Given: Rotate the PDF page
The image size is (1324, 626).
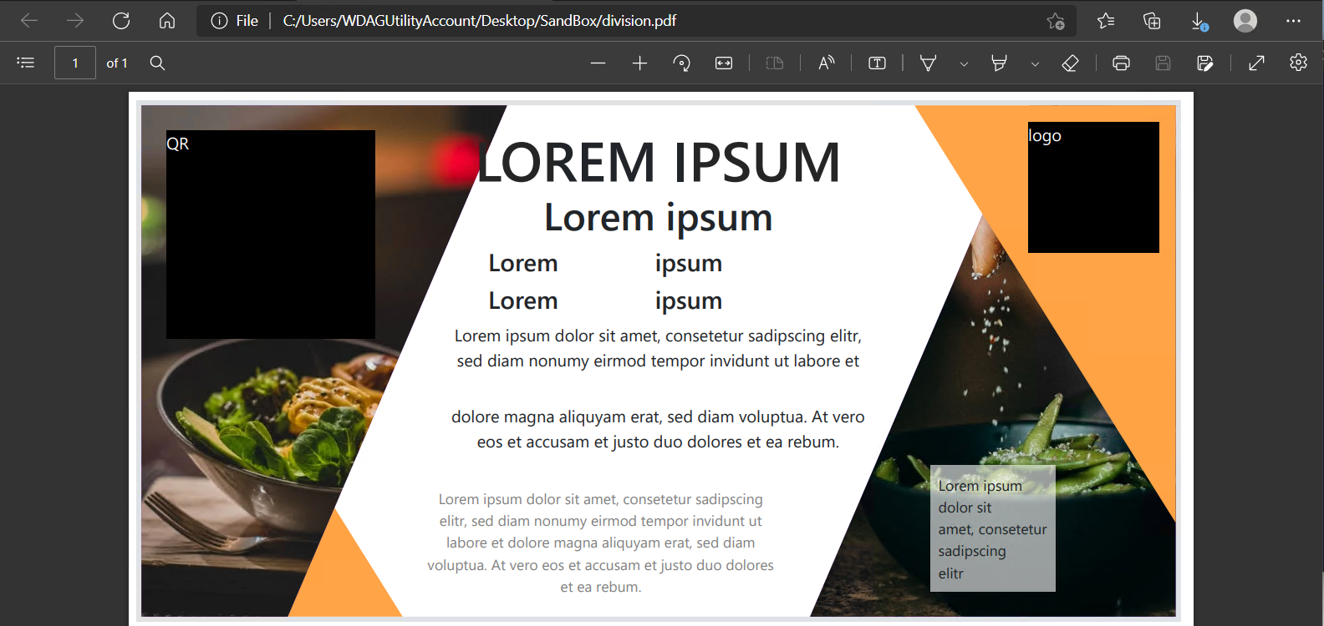Looking at the screenshot, I should click(682, 63).
